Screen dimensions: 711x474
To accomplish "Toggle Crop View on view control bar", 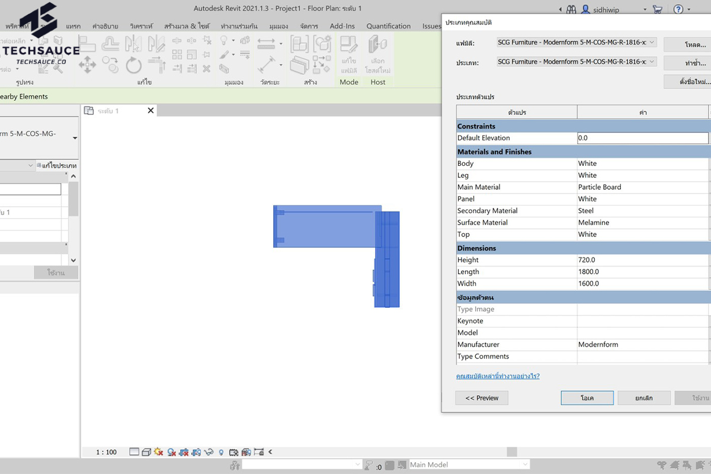I will (x=184, y=452).
